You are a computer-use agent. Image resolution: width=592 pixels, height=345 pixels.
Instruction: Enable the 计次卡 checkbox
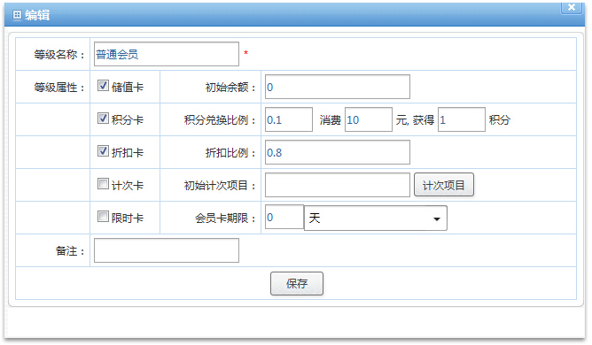pyautogui.click(x=103, y=184)
